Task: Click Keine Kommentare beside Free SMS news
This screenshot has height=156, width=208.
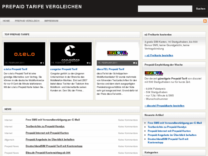Action: coord(128,120)
